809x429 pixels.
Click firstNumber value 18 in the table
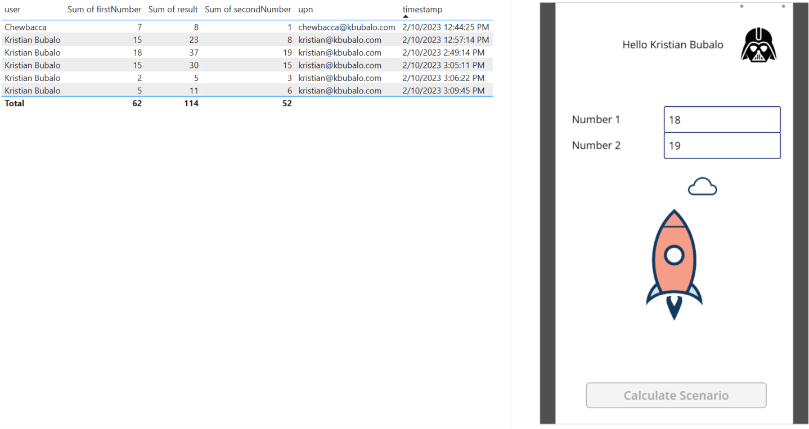click(137, 52)
